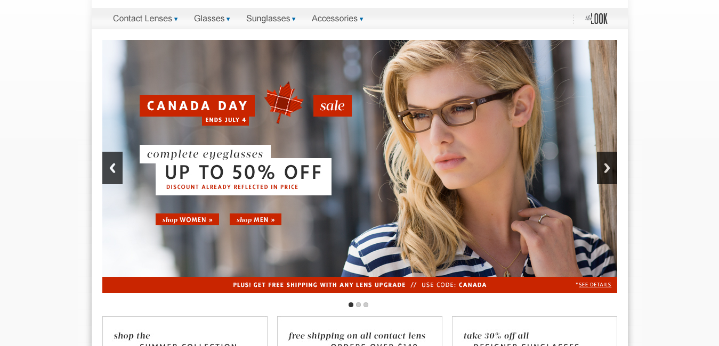Open The Look logo link

(x=596, y=19)
